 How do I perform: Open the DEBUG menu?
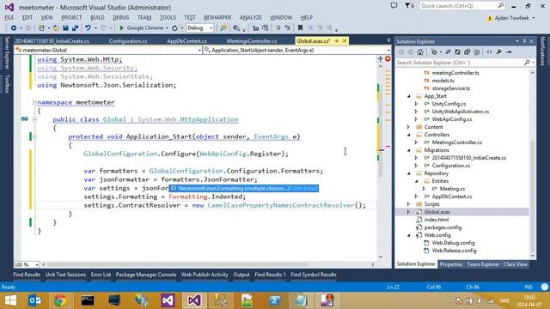pos(120,17)
